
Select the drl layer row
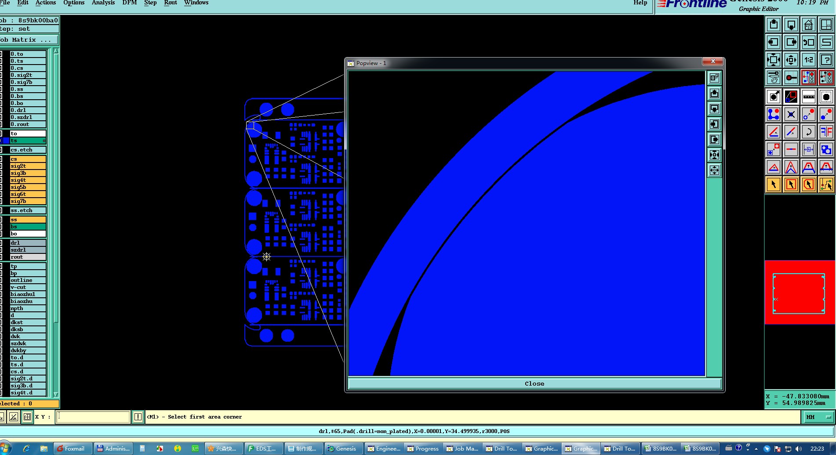pyautogui.click(x=28, y=243)
